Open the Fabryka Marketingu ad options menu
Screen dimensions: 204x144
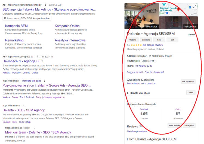45,5
